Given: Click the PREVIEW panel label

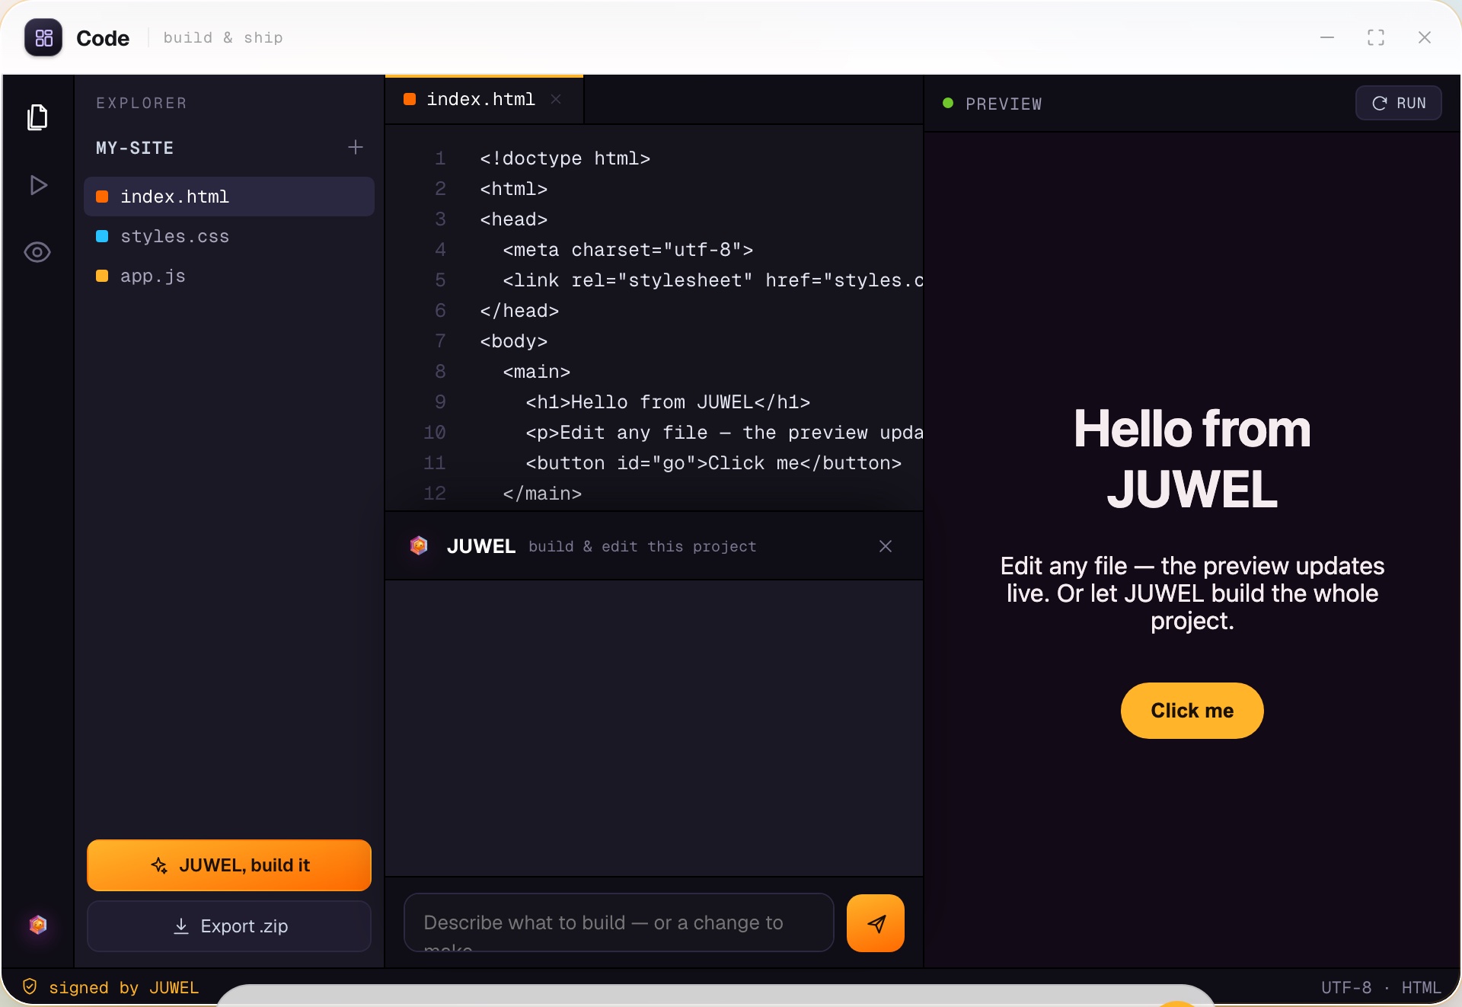Looking at the screenshot, I should (1004, 104).
